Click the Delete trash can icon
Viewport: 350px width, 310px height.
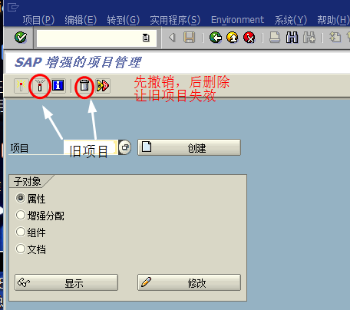point(84,85)
